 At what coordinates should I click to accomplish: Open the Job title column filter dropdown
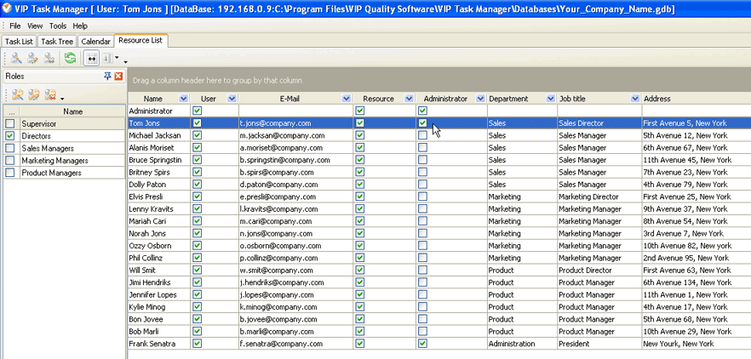coord(635,99)
